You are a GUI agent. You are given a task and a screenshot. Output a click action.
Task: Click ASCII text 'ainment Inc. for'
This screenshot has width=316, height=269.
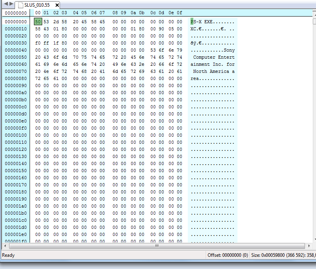(213, 64)
